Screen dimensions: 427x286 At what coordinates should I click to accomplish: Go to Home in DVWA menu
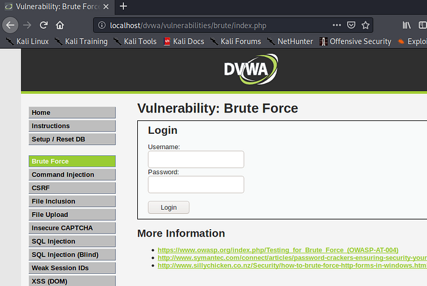click(x=72, y=112)
